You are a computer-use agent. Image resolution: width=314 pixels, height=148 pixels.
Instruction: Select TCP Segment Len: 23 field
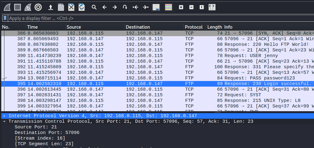(44, 144)
